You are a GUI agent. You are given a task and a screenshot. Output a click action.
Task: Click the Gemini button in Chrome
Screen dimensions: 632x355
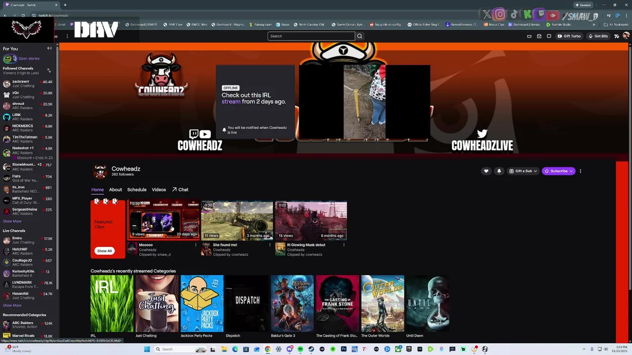583,5
